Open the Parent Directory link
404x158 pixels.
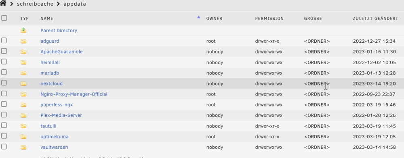click(59, 31)
